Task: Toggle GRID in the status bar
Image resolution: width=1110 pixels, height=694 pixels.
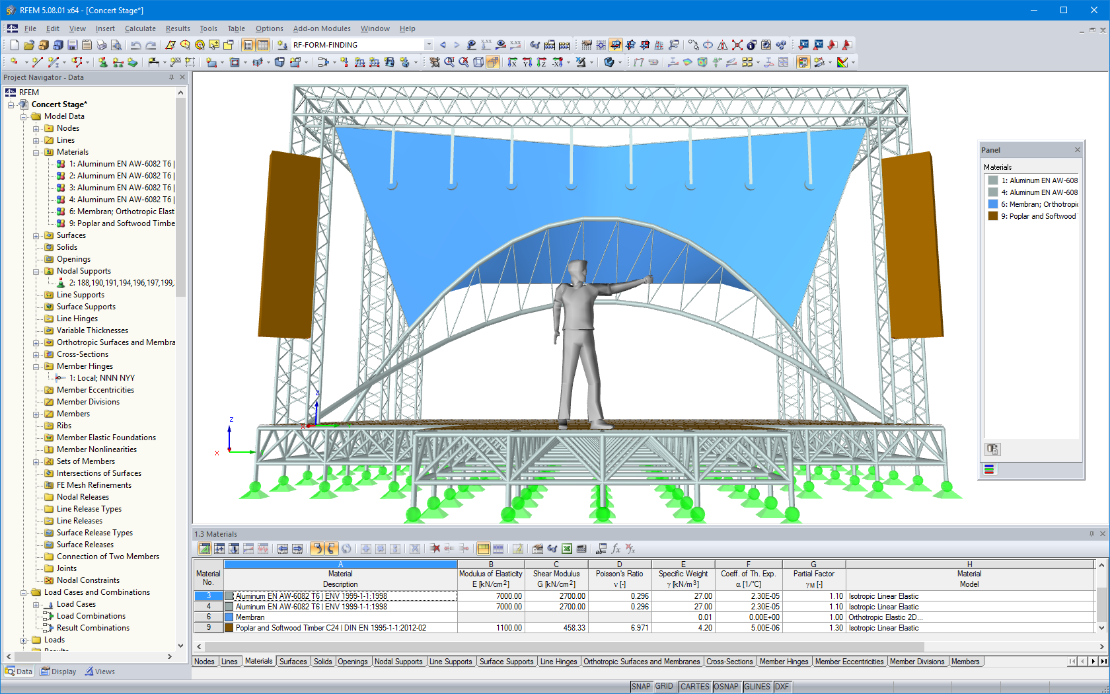Action: pos(664,686)
